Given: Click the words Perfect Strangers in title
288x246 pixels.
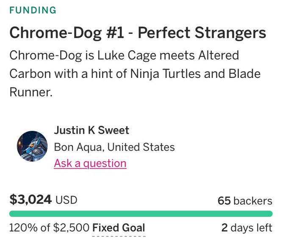Looking at the screenshot, I should (x=202, y=33).
